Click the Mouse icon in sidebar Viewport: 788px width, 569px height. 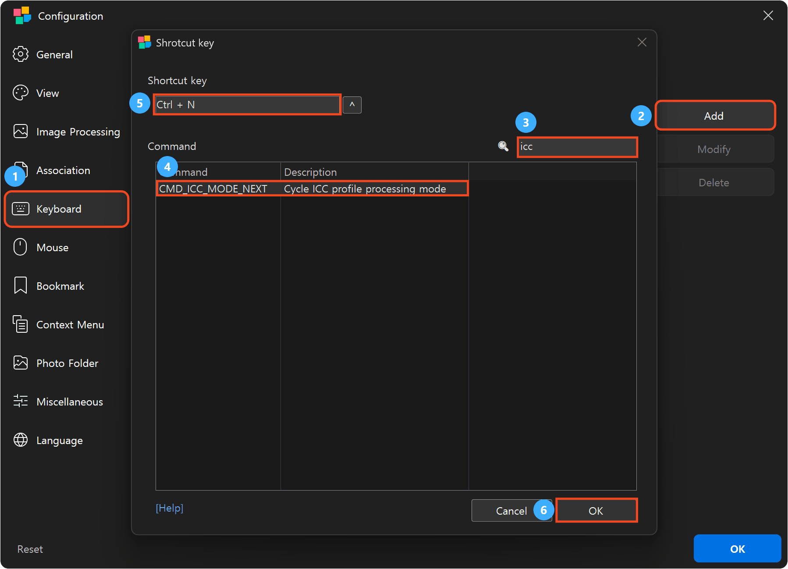coord(20,247)
